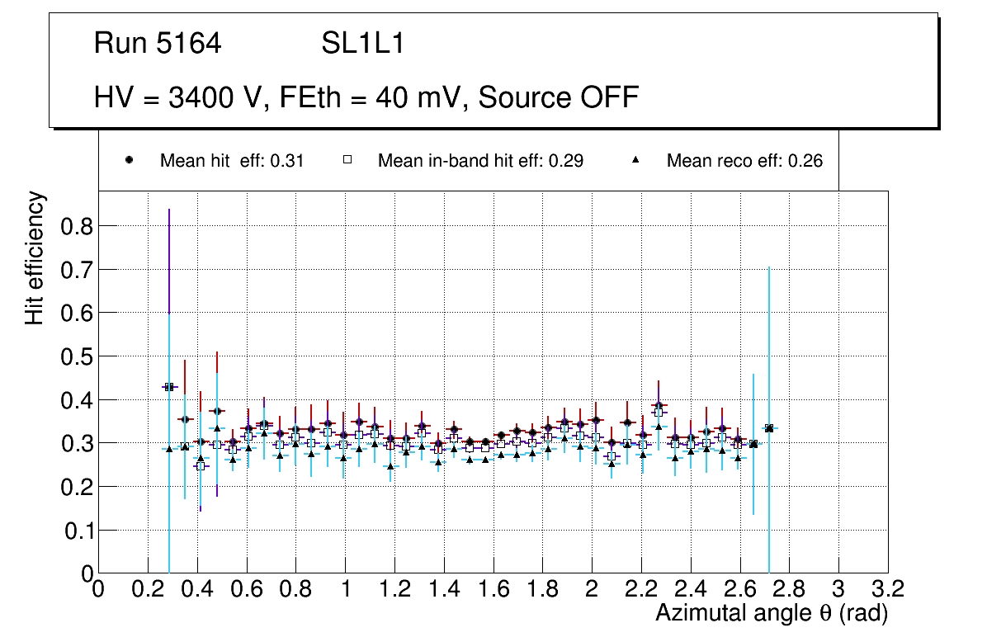Select the 'Run 5164' title text
This screenshot has height=637, width=987.
tap(158, 44)
